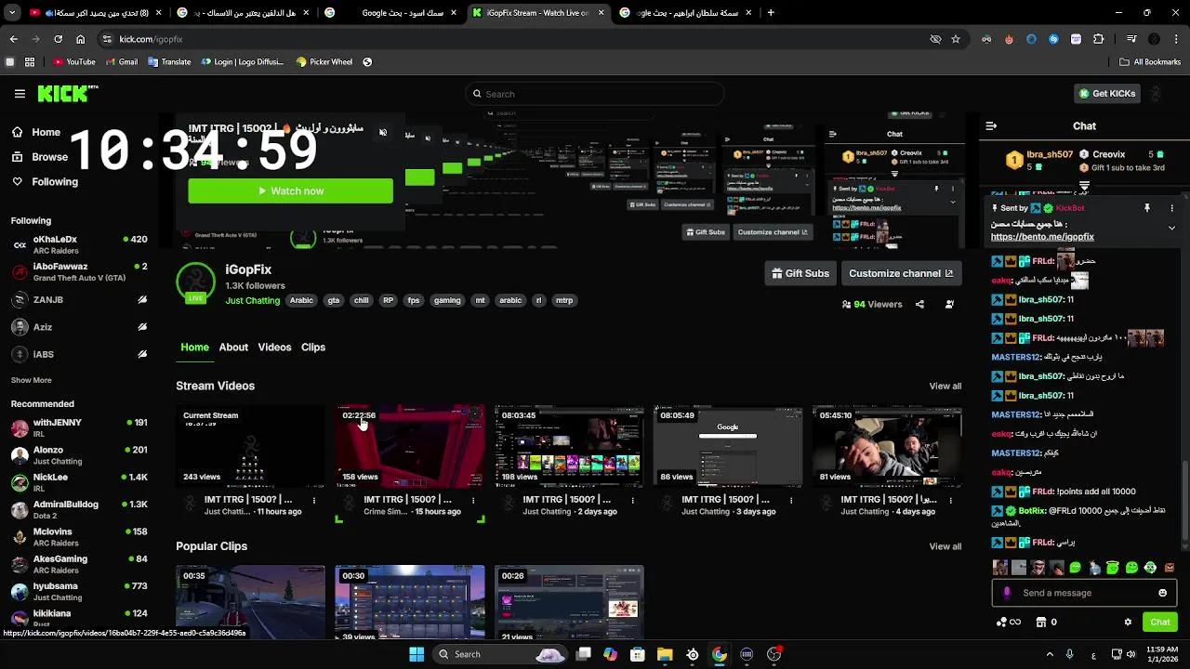Viewport: 1190px width, 669px height.
Task: Share the iGopFix stream
Action: coord(919,304)
